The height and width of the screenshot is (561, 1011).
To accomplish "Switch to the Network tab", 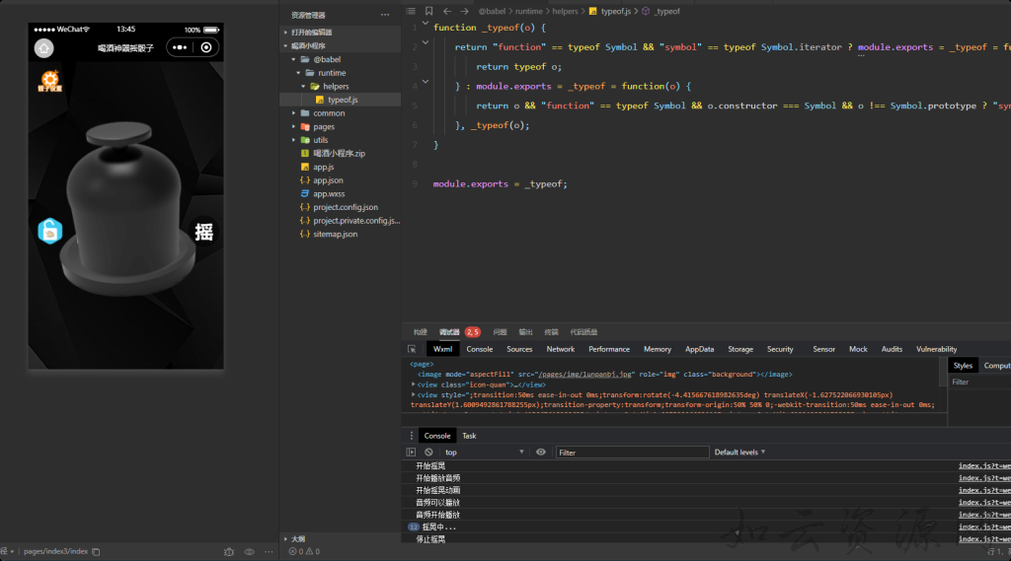I will point(560,349).
